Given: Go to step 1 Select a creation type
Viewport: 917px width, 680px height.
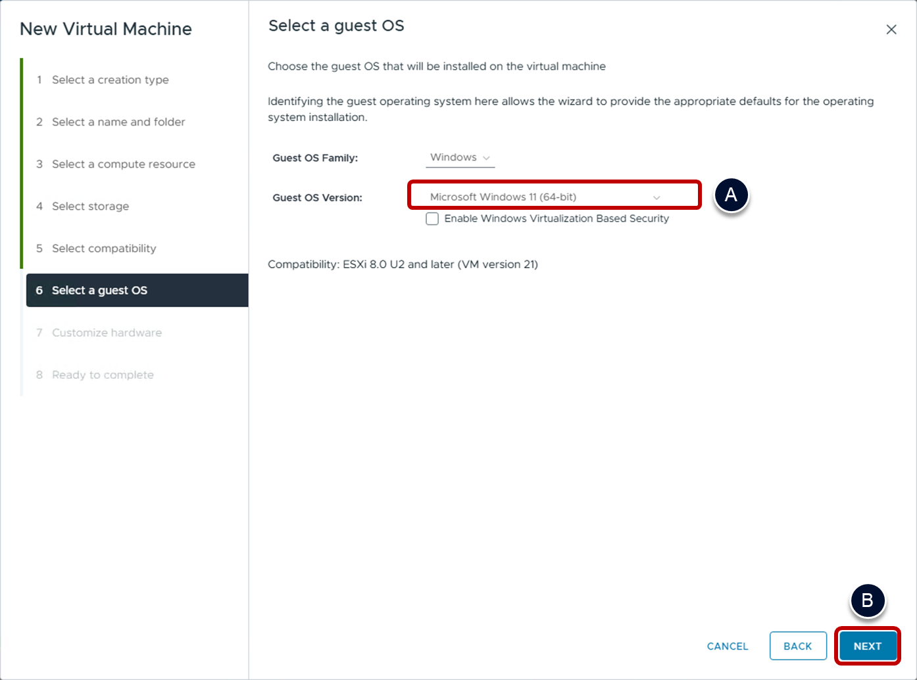Looking at the screenshot, I should (110, 80).
